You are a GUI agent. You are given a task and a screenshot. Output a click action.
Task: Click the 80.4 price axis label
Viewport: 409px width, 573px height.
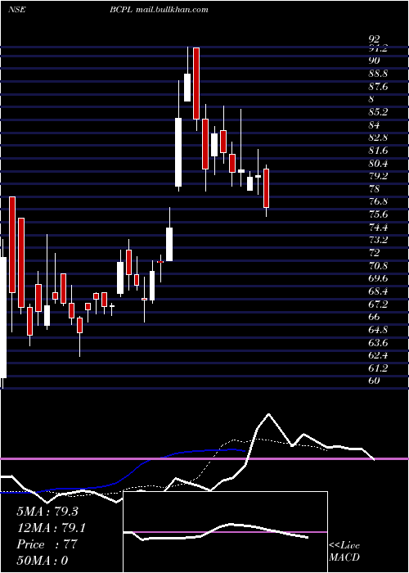click(x=378, y=164)
